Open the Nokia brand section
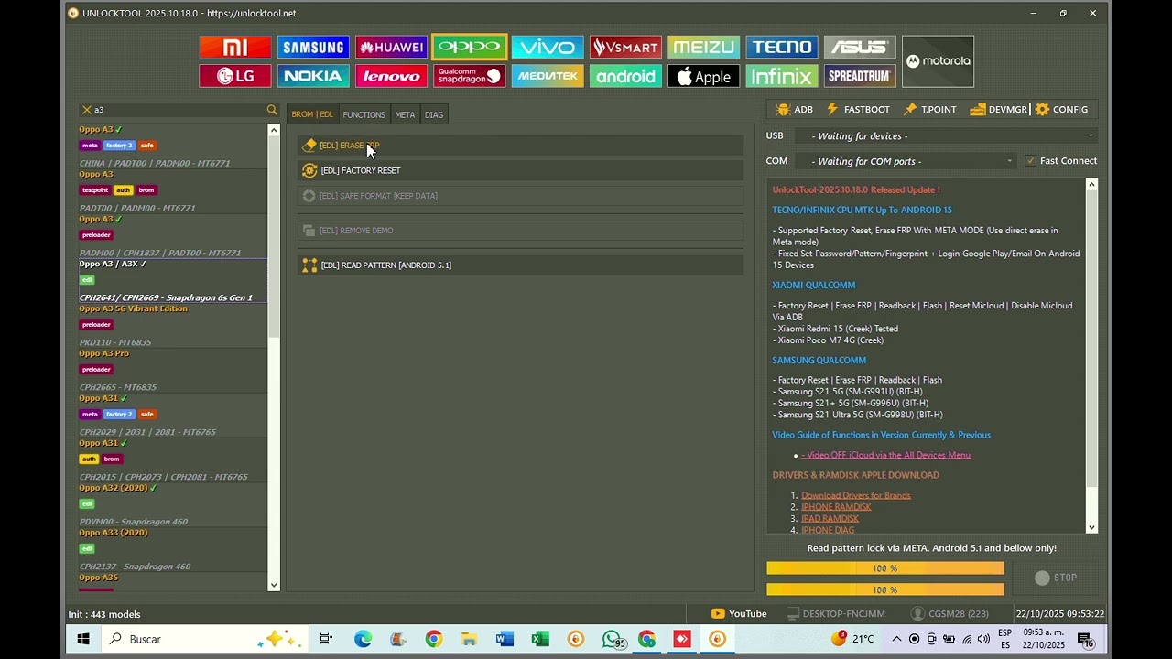Image resolution: width=1172 pixels, height=659 pixels. point(313,76)
